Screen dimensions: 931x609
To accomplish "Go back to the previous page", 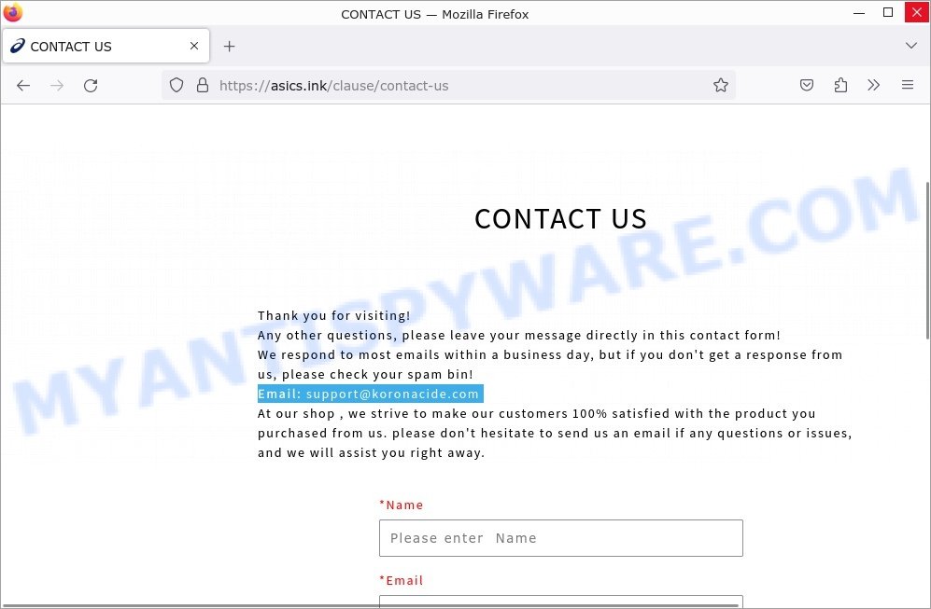I will 23,86.
